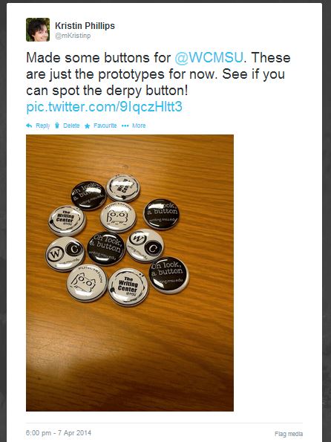Screen dimensions: 331x442
Task: Click the Kristin Phillips display name
Action: (85, 26)
